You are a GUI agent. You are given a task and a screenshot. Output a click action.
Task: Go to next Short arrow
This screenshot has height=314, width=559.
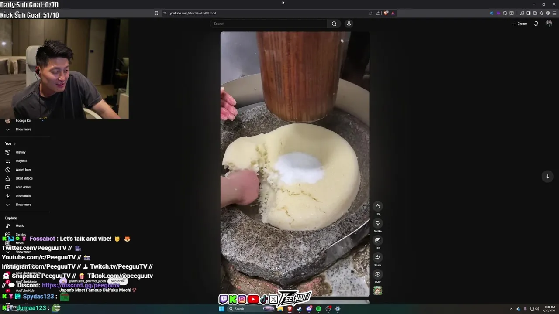tap(547, 176)
